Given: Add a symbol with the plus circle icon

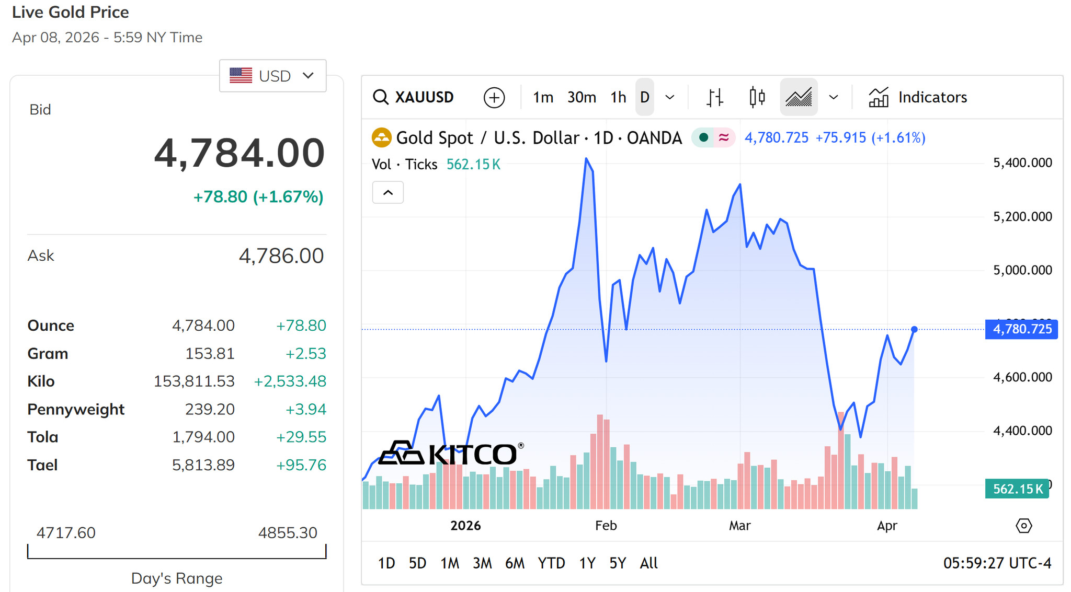Looking at the screenshot, I should 494,97.
